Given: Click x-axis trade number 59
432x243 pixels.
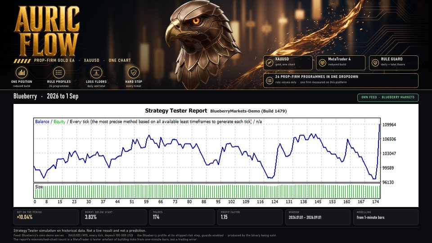Looking at the screenshot, I should tap(146, 202).
